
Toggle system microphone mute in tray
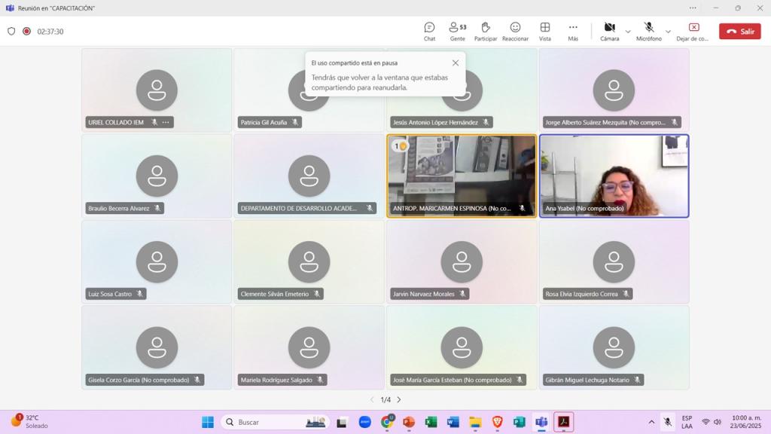coord(667,422)
